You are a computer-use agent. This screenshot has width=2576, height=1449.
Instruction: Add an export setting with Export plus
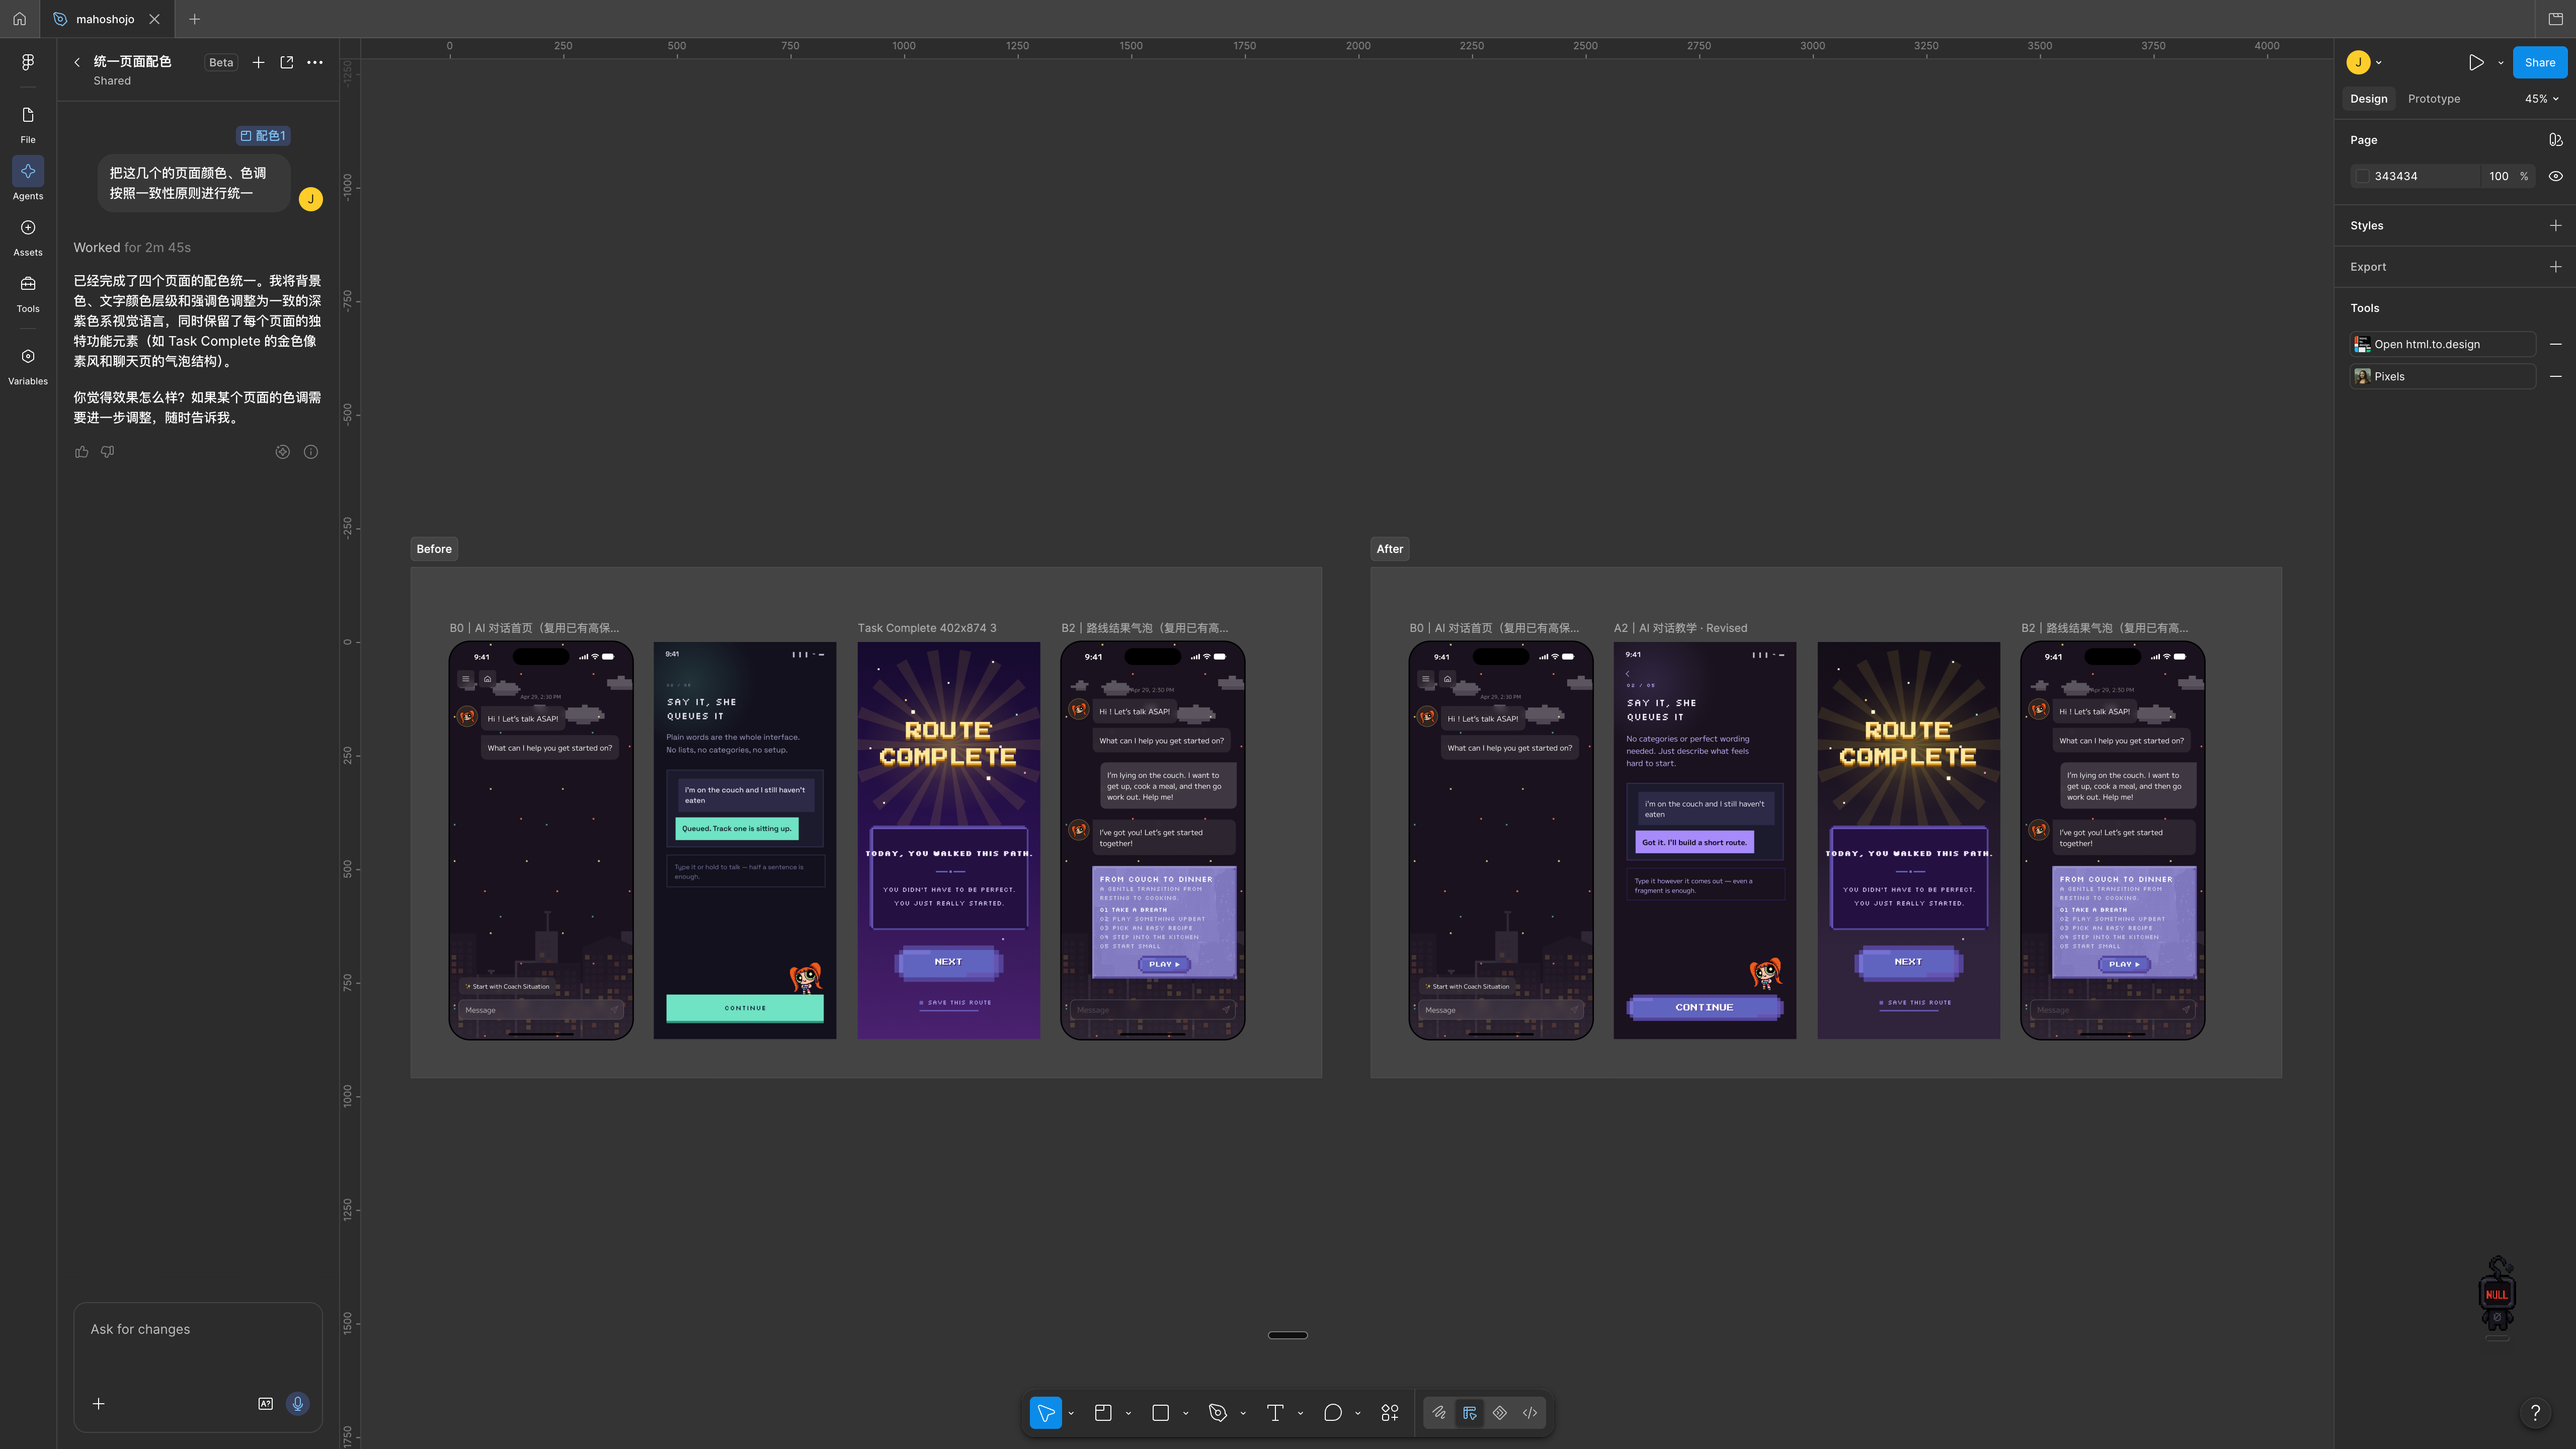(2555, 267)
